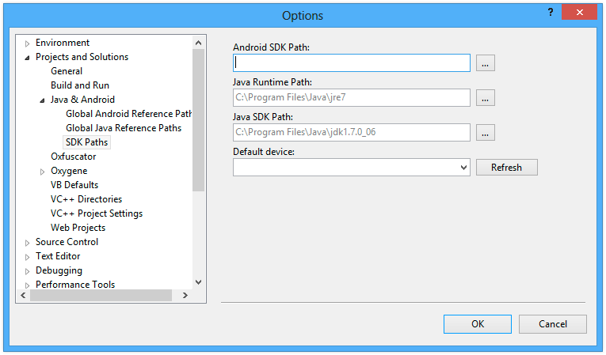This screenshot has width=606, height=355.
Task: Select the Performance Tools category label
Action: [75, 285]
